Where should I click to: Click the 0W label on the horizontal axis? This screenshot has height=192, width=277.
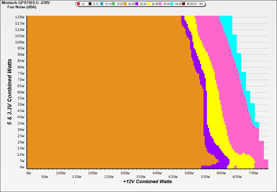(x=28, y=173)
